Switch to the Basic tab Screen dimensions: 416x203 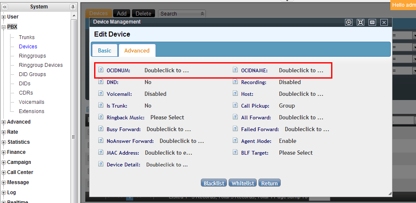105,50
